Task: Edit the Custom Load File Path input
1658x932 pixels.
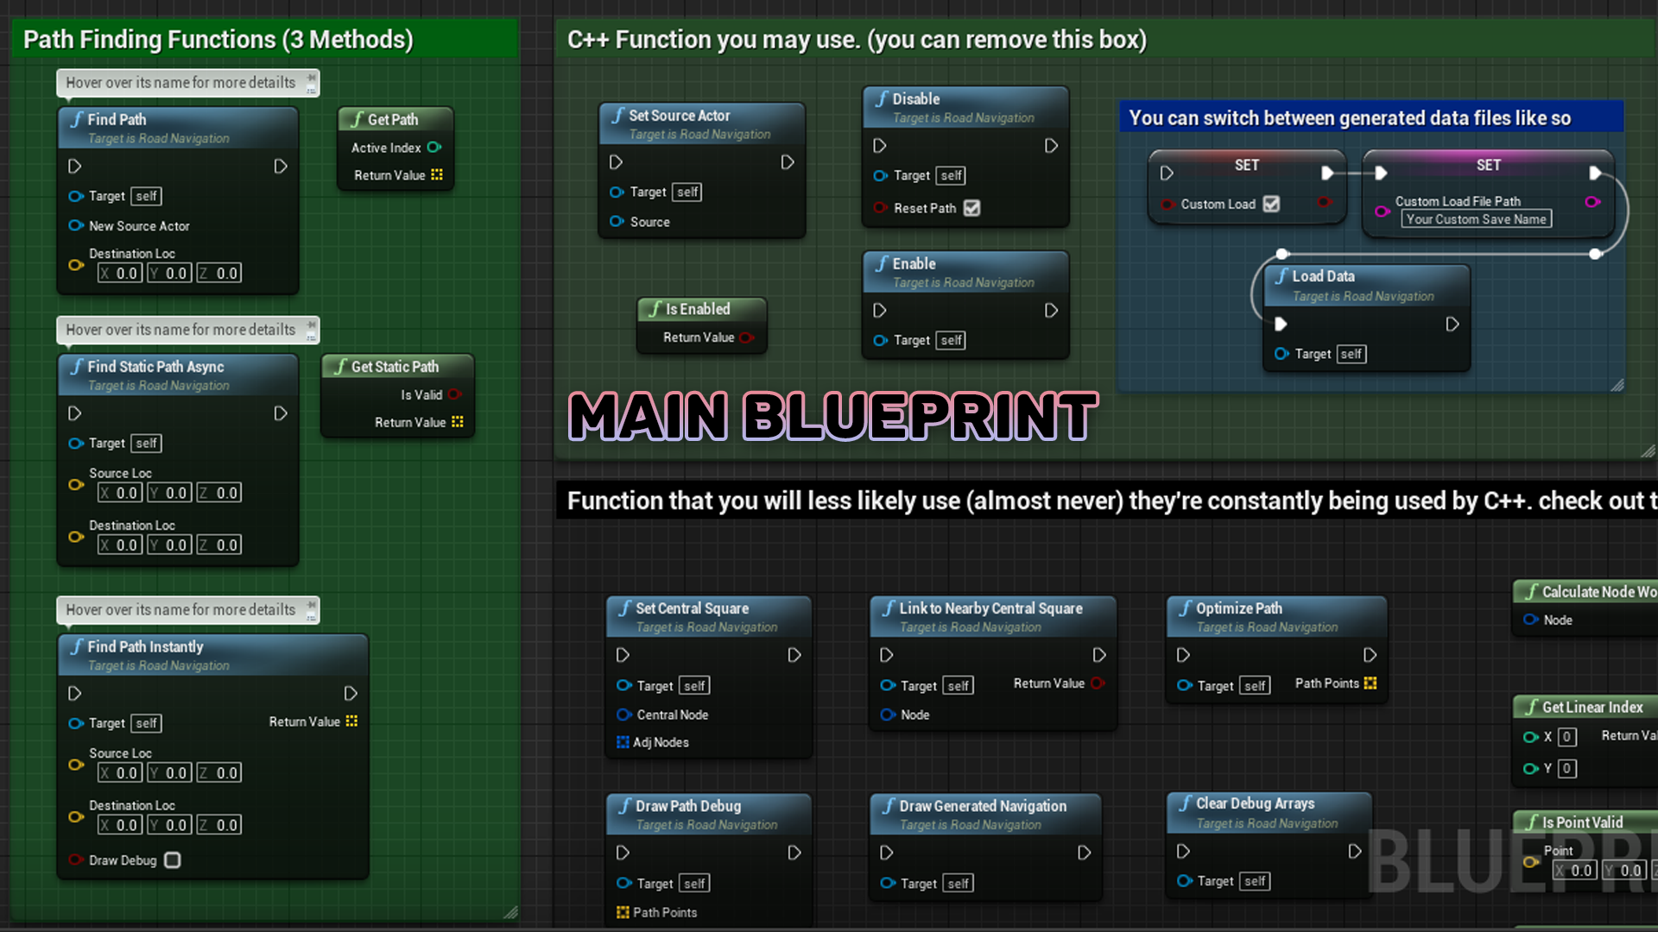Action: coord(1476,218)
